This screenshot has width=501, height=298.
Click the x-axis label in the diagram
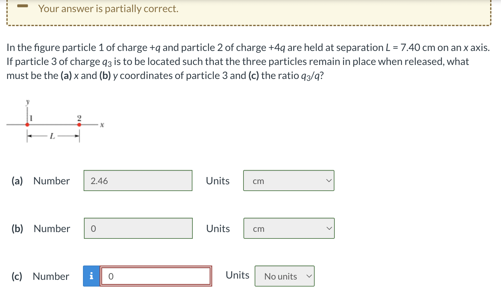pyautogui.click(x=102, y=125)
